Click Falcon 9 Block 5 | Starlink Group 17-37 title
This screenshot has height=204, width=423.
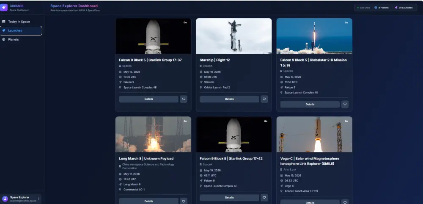pos(150,60)
